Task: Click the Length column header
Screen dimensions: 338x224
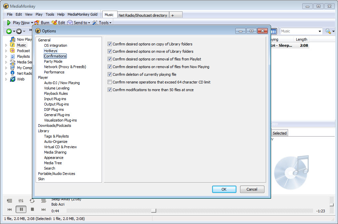Action: 301,39
